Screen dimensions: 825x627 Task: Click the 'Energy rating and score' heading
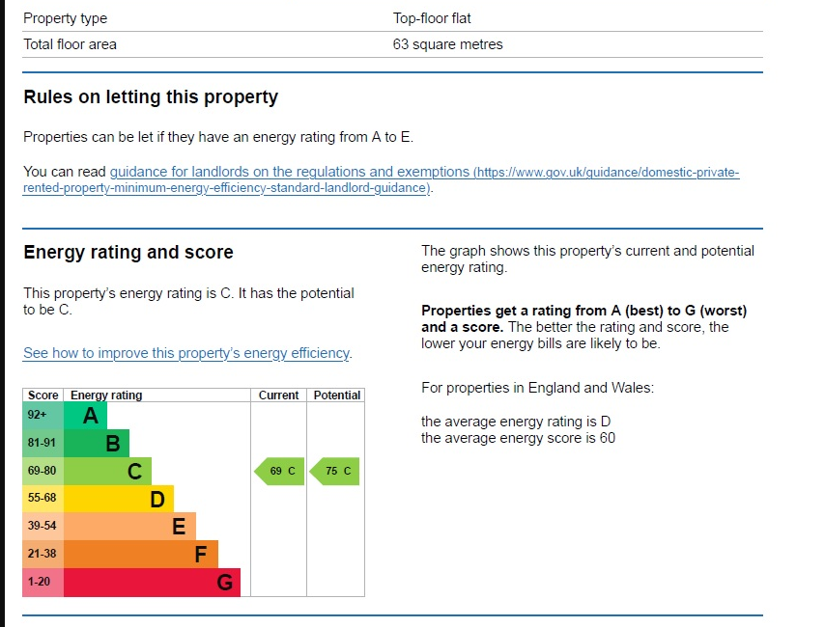click(x=128, y=253)
